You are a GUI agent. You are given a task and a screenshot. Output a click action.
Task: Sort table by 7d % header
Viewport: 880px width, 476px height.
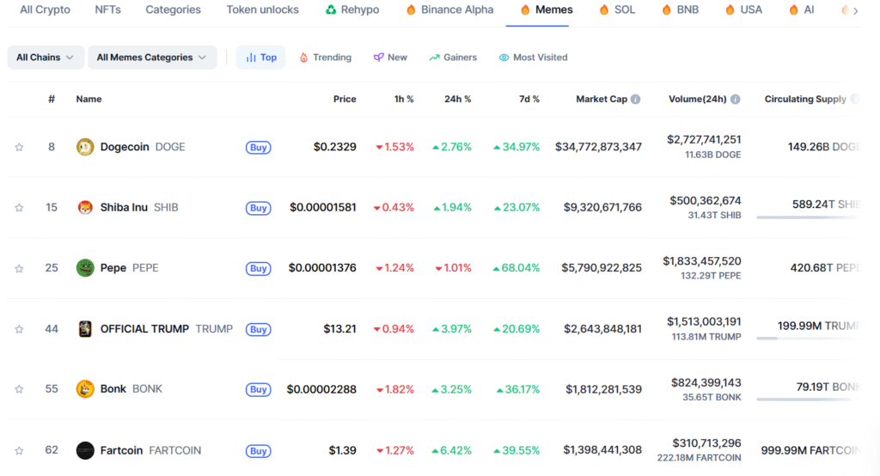click(529, 99)
